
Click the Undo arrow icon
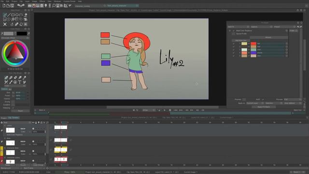pyautogui.click(x=19, y=6)
